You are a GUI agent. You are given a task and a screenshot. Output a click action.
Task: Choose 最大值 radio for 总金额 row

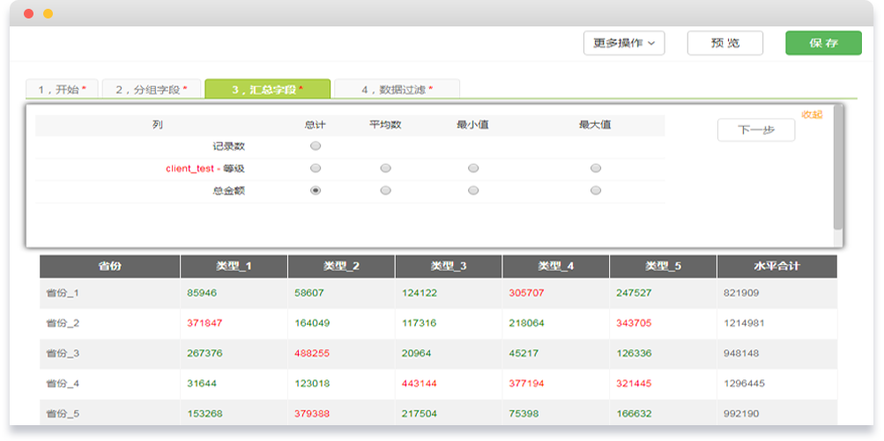coord(596,190)
